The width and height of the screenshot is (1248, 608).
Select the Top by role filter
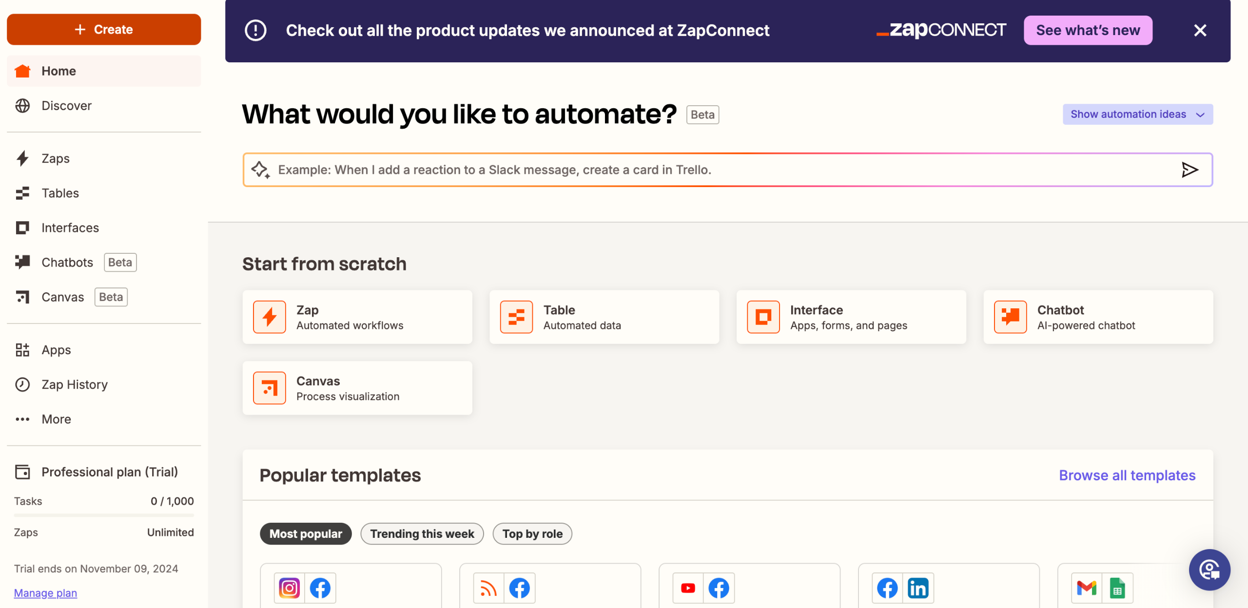pyautogui.click(x=532, y=533)
